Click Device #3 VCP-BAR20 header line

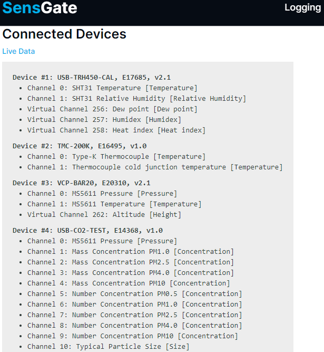pyautogui.click(x=82, y=183)
